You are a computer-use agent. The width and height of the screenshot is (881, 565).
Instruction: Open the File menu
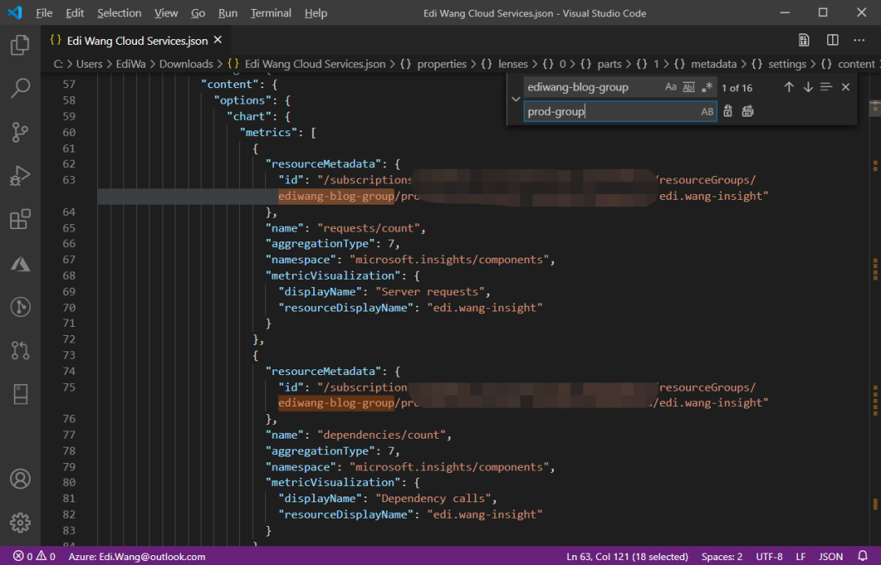click(44, 13)
